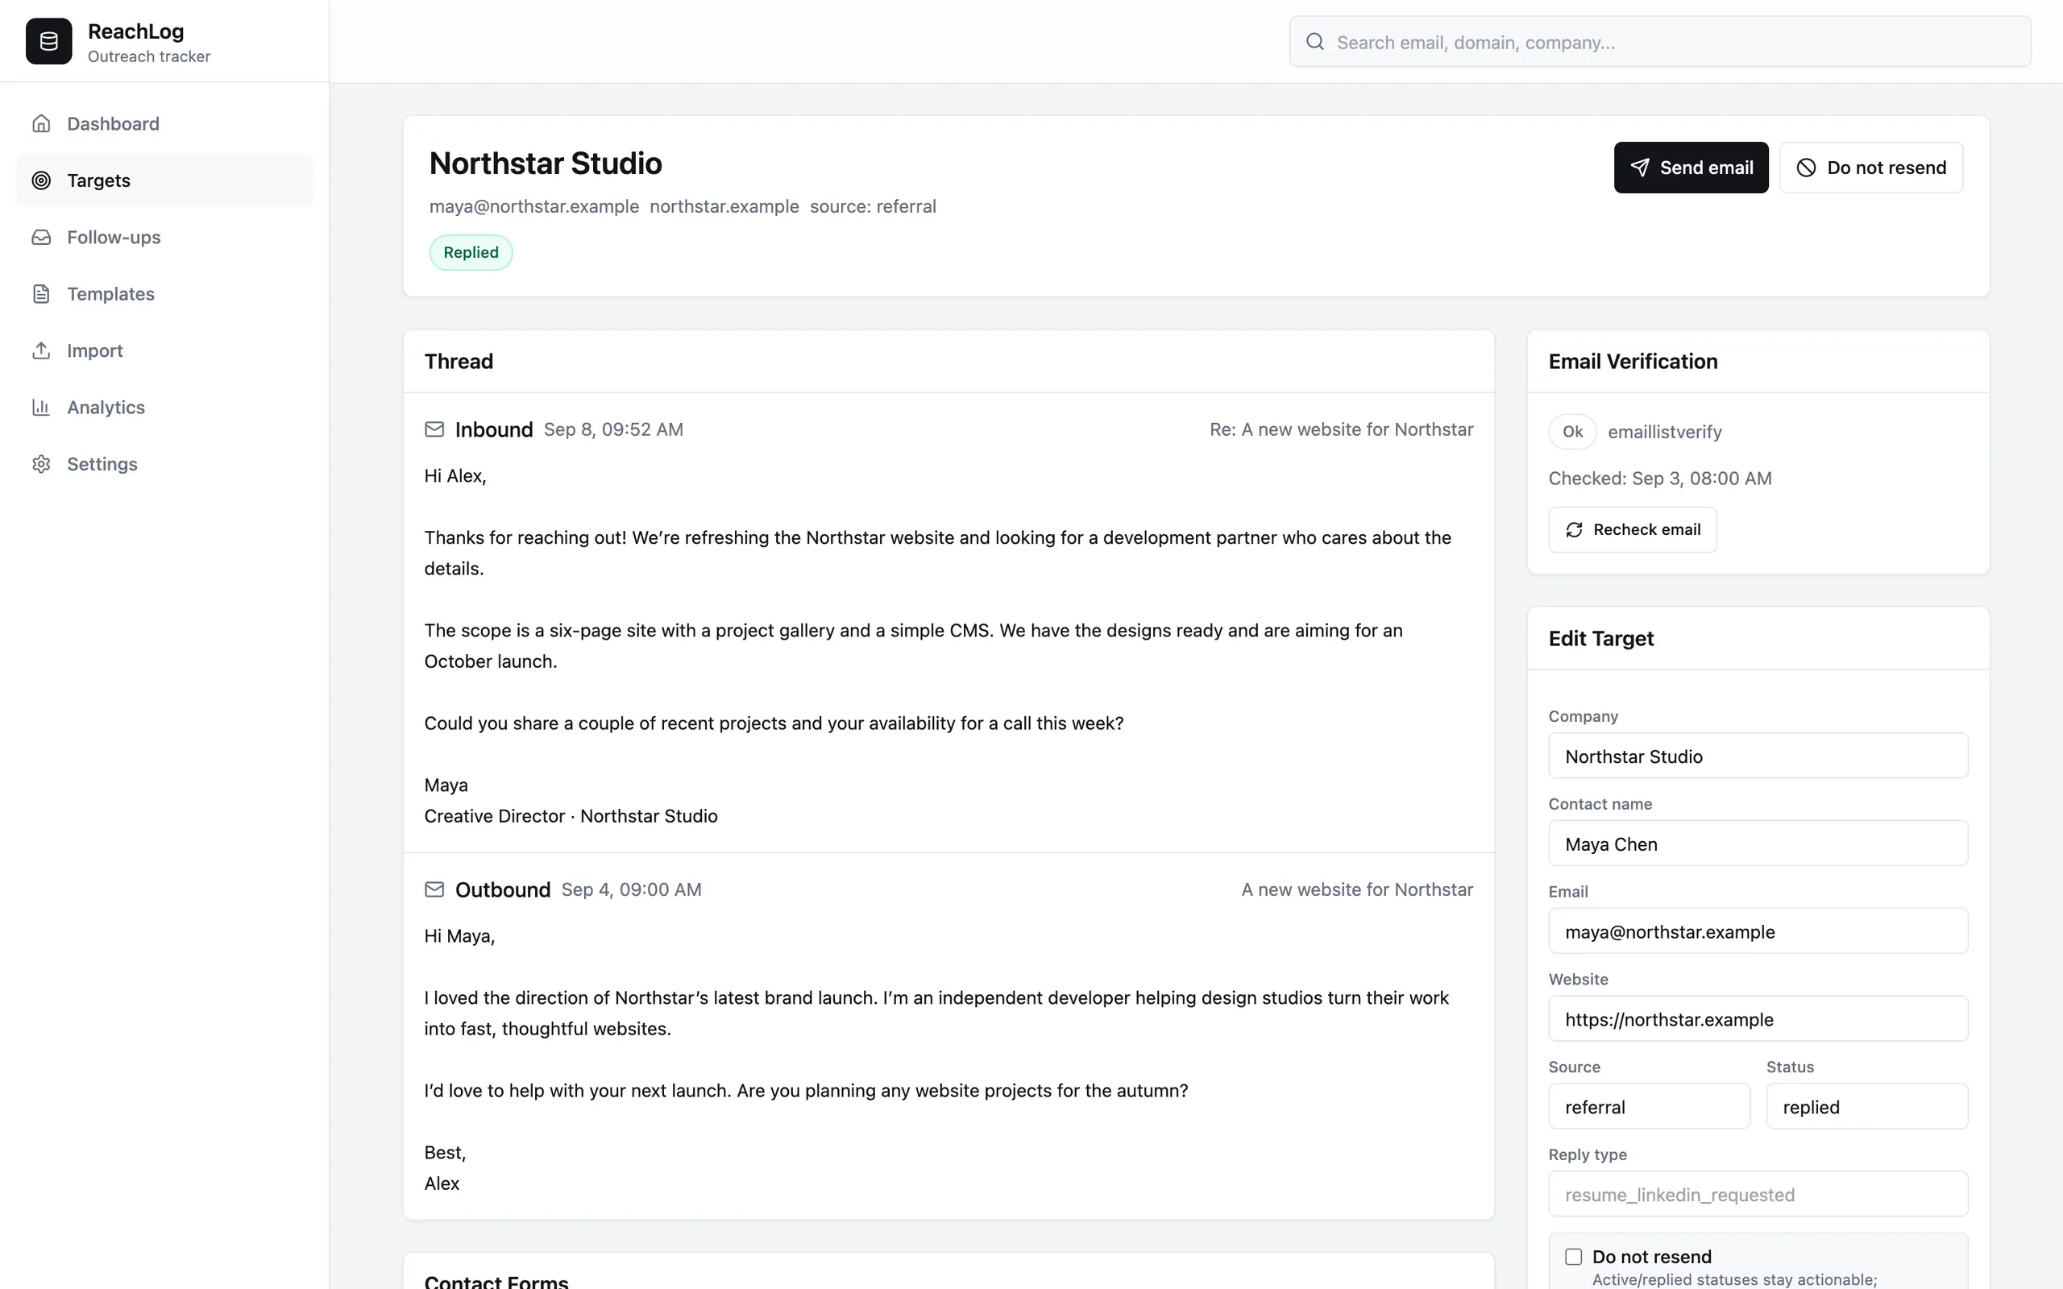Click the Thread section heading
The image size is (2063, 1289).
(x=459, y=362)
